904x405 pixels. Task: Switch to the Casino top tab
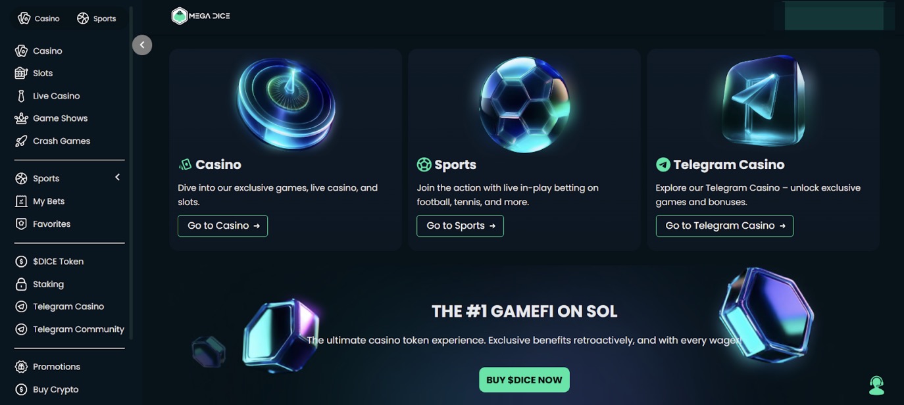(x=39, y=18)
